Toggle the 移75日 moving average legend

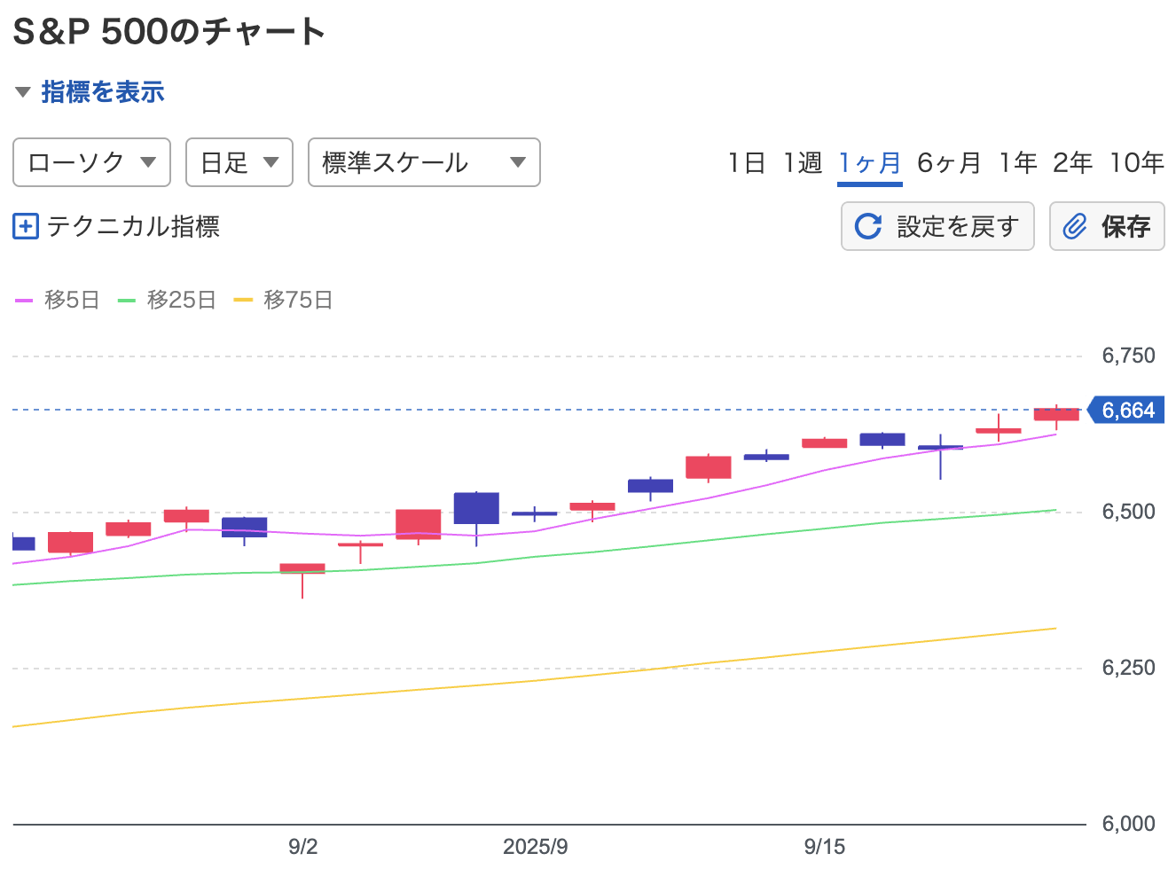tap(297, 301)
